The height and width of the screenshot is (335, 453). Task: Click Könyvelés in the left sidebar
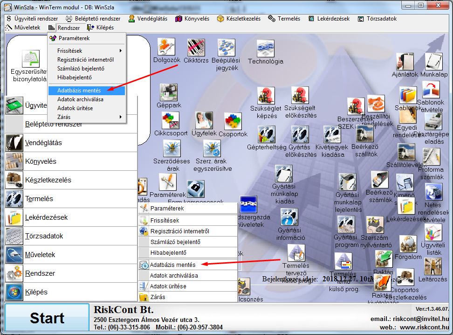[41, 161]
